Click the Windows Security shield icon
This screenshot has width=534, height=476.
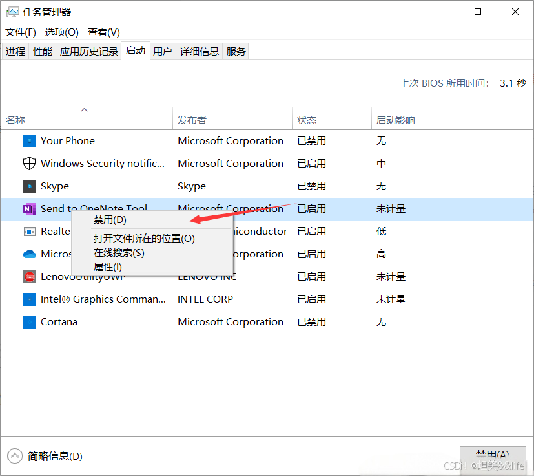(29, 164)
